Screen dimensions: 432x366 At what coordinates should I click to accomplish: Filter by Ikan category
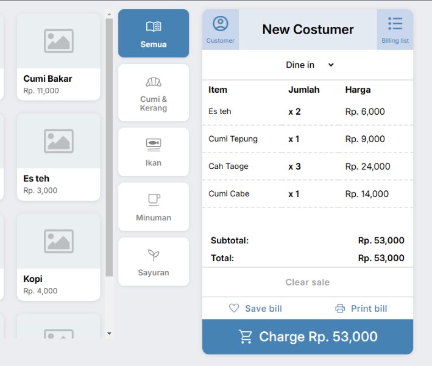click(154, 152)
